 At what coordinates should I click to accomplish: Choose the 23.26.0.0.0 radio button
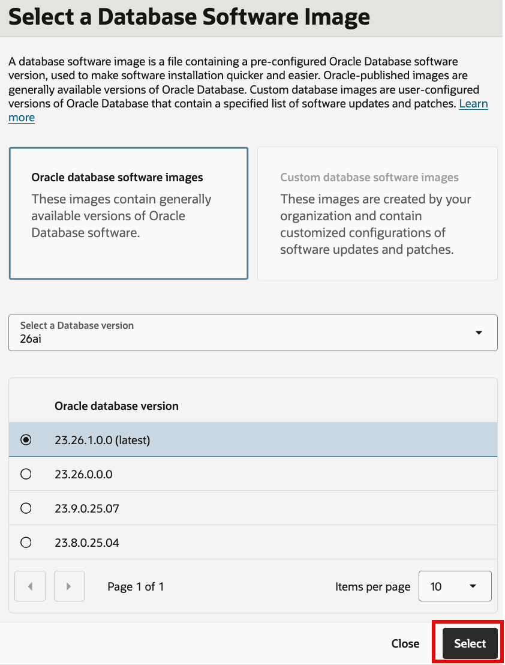pyautogui.click(x=26, y=474)
